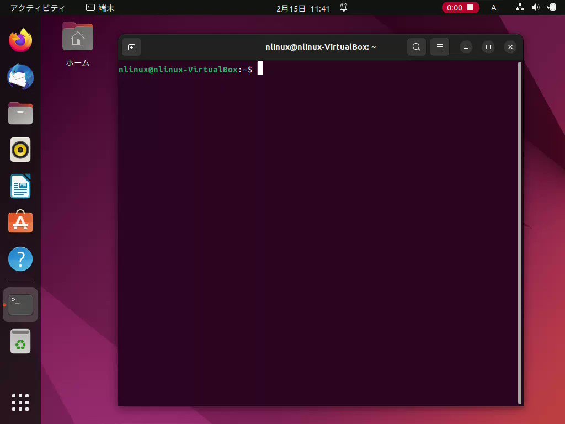565x424 pixels.
Task: Launch Firefox from the dock
Action: coord(20,40)
